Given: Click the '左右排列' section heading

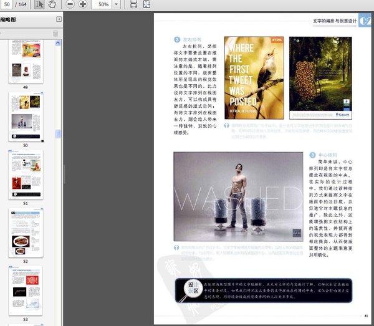Looking at the screenshot, I should coord(192,39).
